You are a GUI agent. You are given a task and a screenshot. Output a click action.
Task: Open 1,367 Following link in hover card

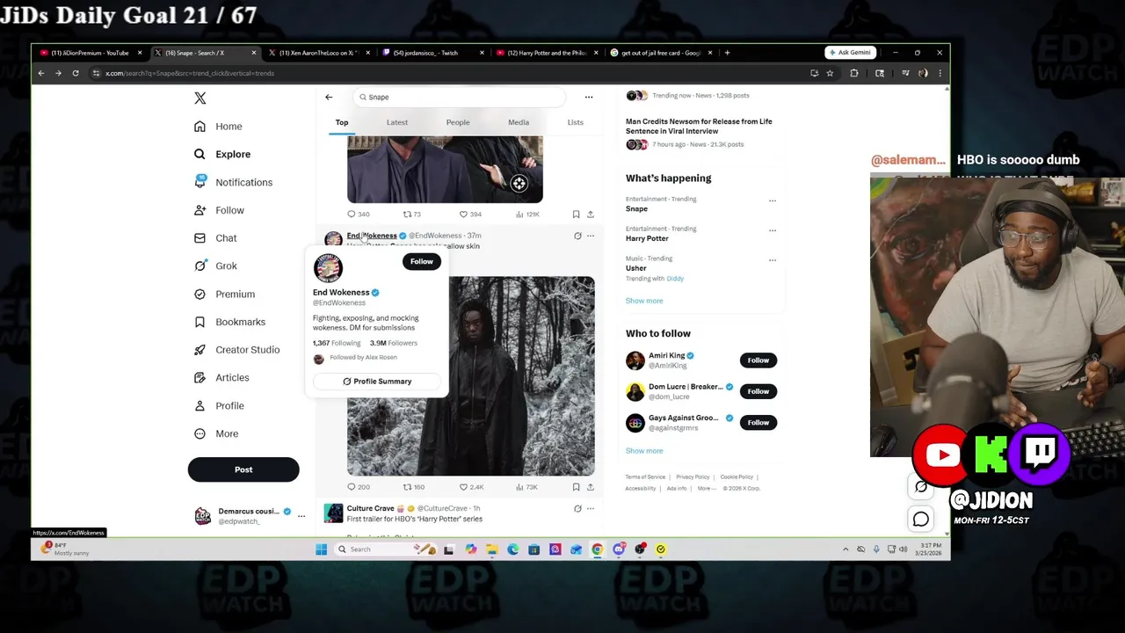click(337, 343)
